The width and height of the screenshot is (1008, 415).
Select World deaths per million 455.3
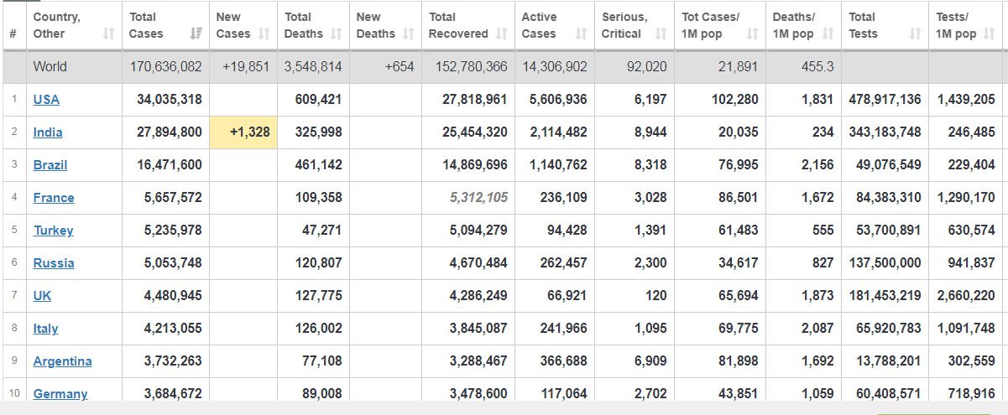[x=817, y=66]
